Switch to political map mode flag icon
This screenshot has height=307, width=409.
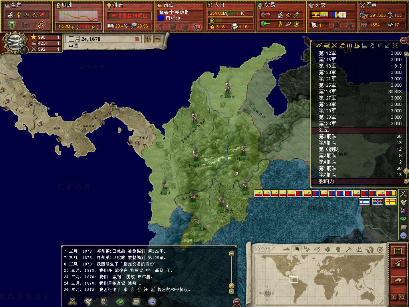[297, 249]
